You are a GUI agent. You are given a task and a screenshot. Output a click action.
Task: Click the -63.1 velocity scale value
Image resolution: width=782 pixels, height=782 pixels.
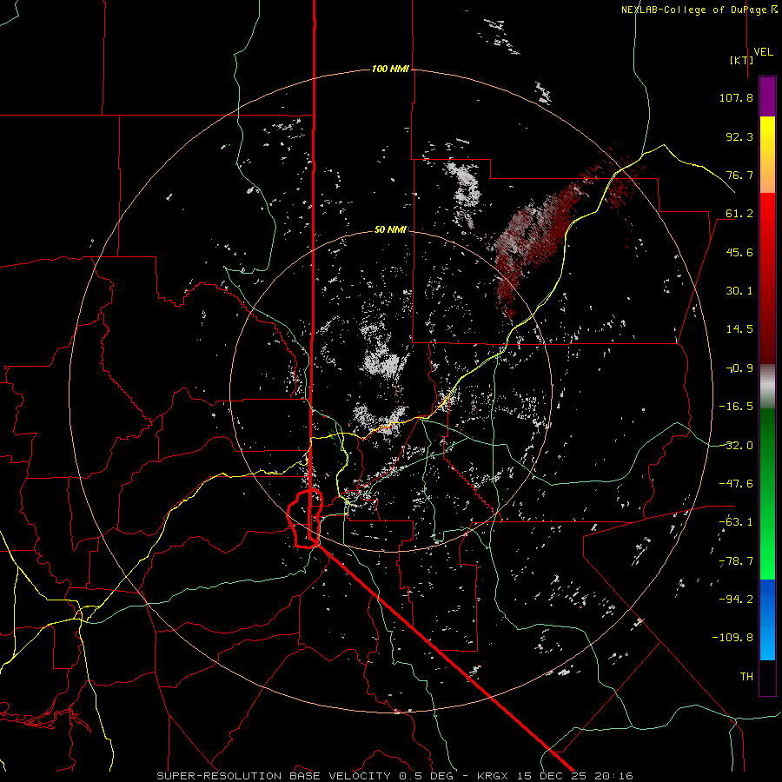click(x=736, y=522)
